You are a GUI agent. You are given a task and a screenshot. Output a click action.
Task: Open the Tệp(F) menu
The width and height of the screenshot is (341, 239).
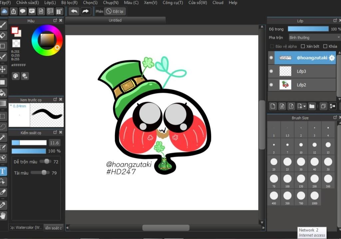pyautogui.click(x=5, y=3)
